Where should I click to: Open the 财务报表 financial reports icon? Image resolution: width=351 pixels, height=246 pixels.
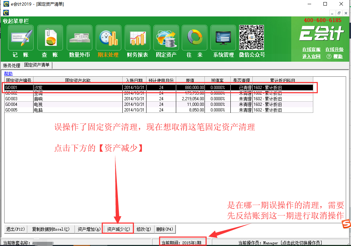tap(137, 38)
